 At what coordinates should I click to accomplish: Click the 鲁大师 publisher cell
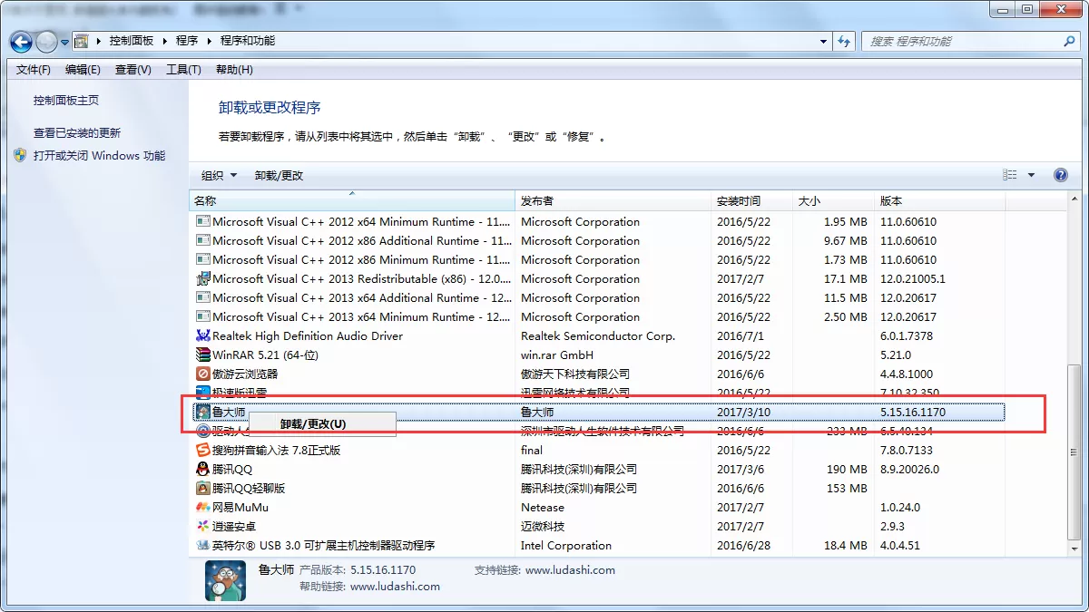coord(537,413)
